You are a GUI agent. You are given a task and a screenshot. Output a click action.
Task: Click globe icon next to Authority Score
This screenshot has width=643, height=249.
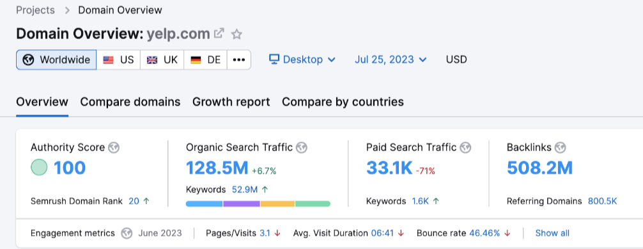pos(114,147)
